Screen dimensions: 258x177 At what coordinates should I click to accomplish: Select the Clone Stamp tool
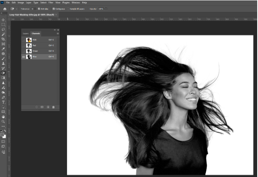(3, 63)
